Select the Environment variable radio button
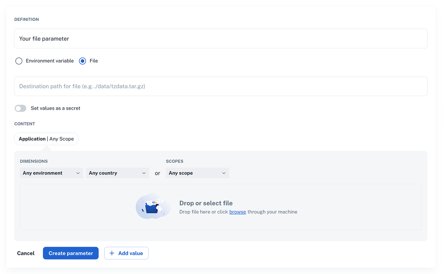Viewport: 444px width, 274px height. [x=19, y=61]
